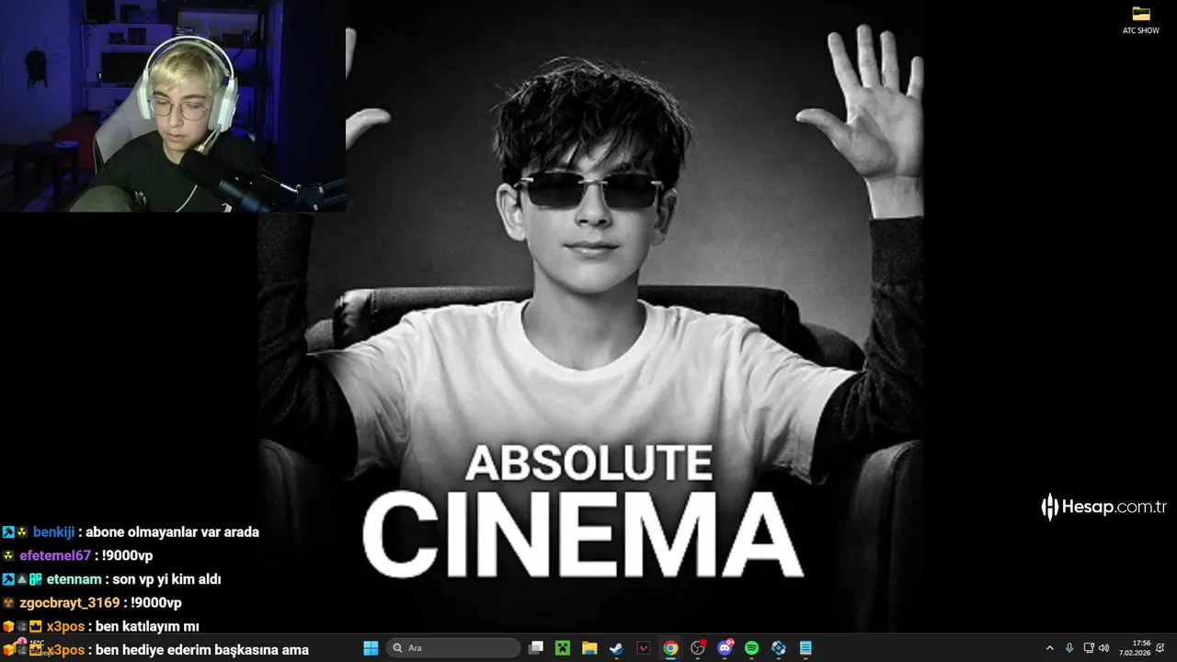
Task: Click chat message 'abone olmayanlar var arada'
Action: pos(172,531)
